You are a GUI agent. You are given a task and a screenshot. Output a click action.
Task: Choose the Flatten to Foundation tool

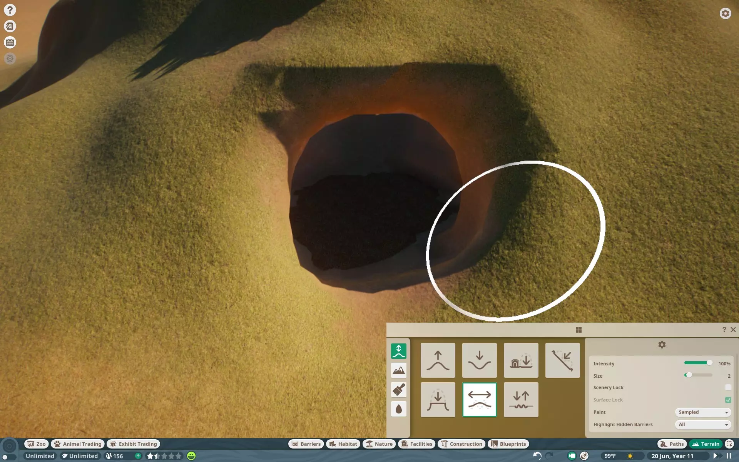click(521, 360)
